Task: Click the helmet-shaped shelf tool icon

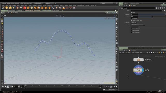Action: pos(64,8)
